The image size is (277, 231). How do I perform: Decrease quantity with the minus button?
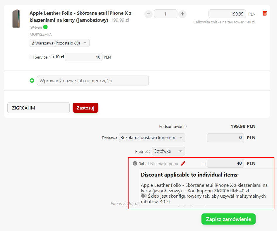pyautogui.click(x=148, y=14)
